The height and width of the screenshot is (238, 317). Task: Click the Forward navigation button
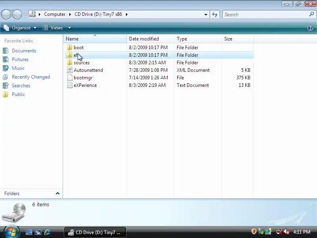tap(17, 14)
